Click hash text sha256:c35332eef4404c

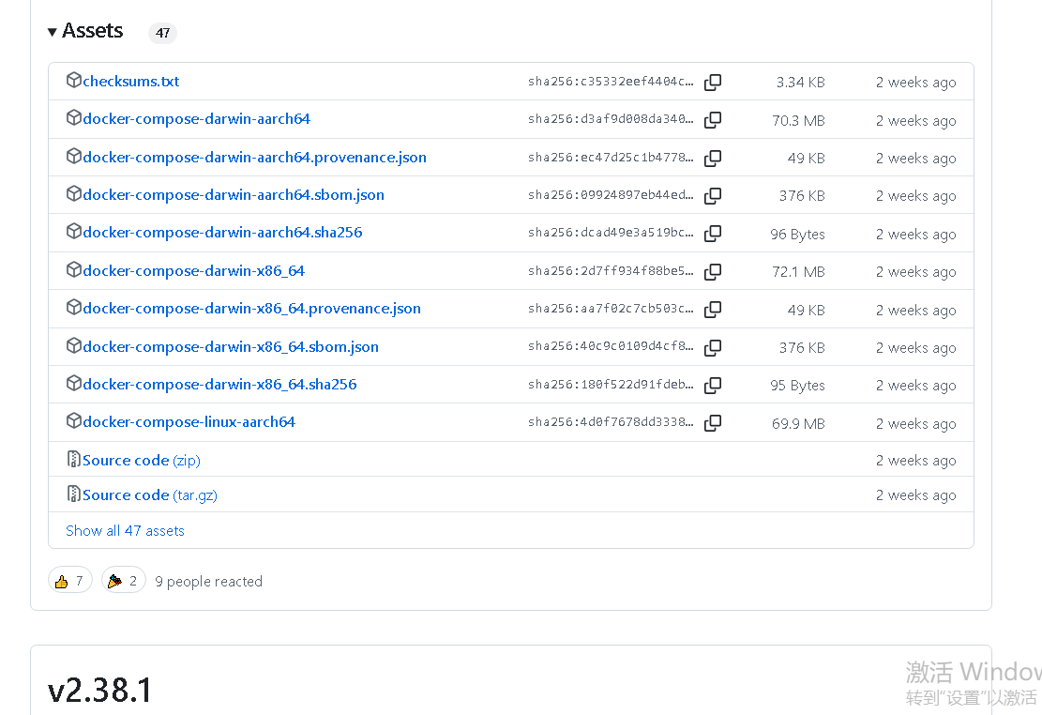point(610,81)
